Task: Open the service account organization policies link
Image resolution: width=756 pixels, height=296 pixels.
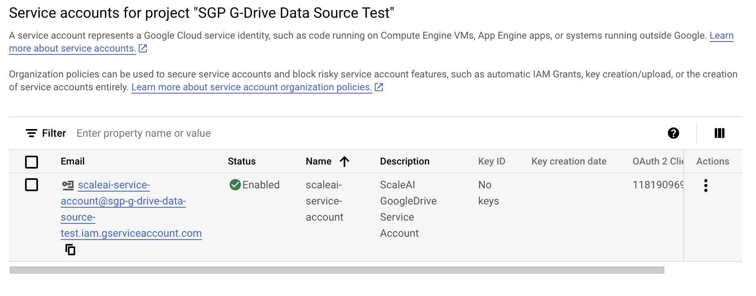Action: click(x=251, y=88)
